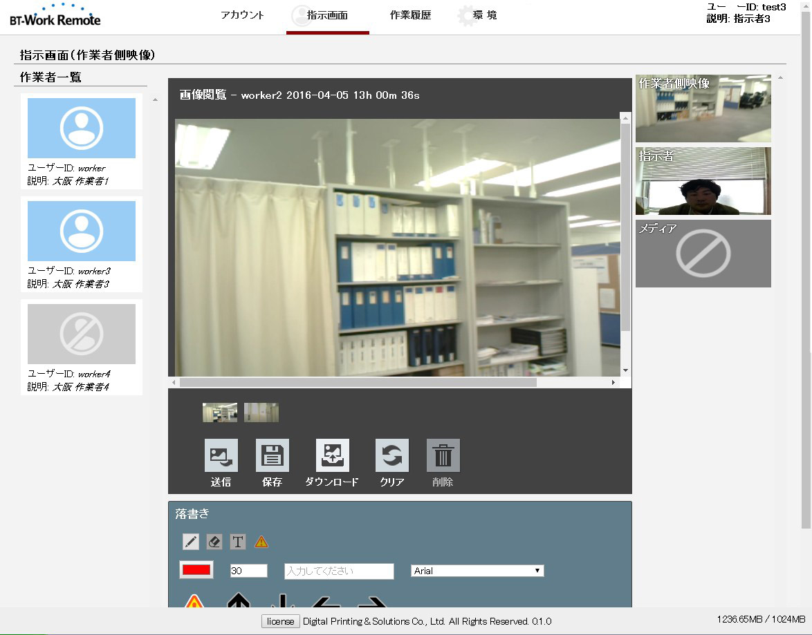812x635 pixels.
Task: Select the text T tool
Action: click(x=238, y=542)
